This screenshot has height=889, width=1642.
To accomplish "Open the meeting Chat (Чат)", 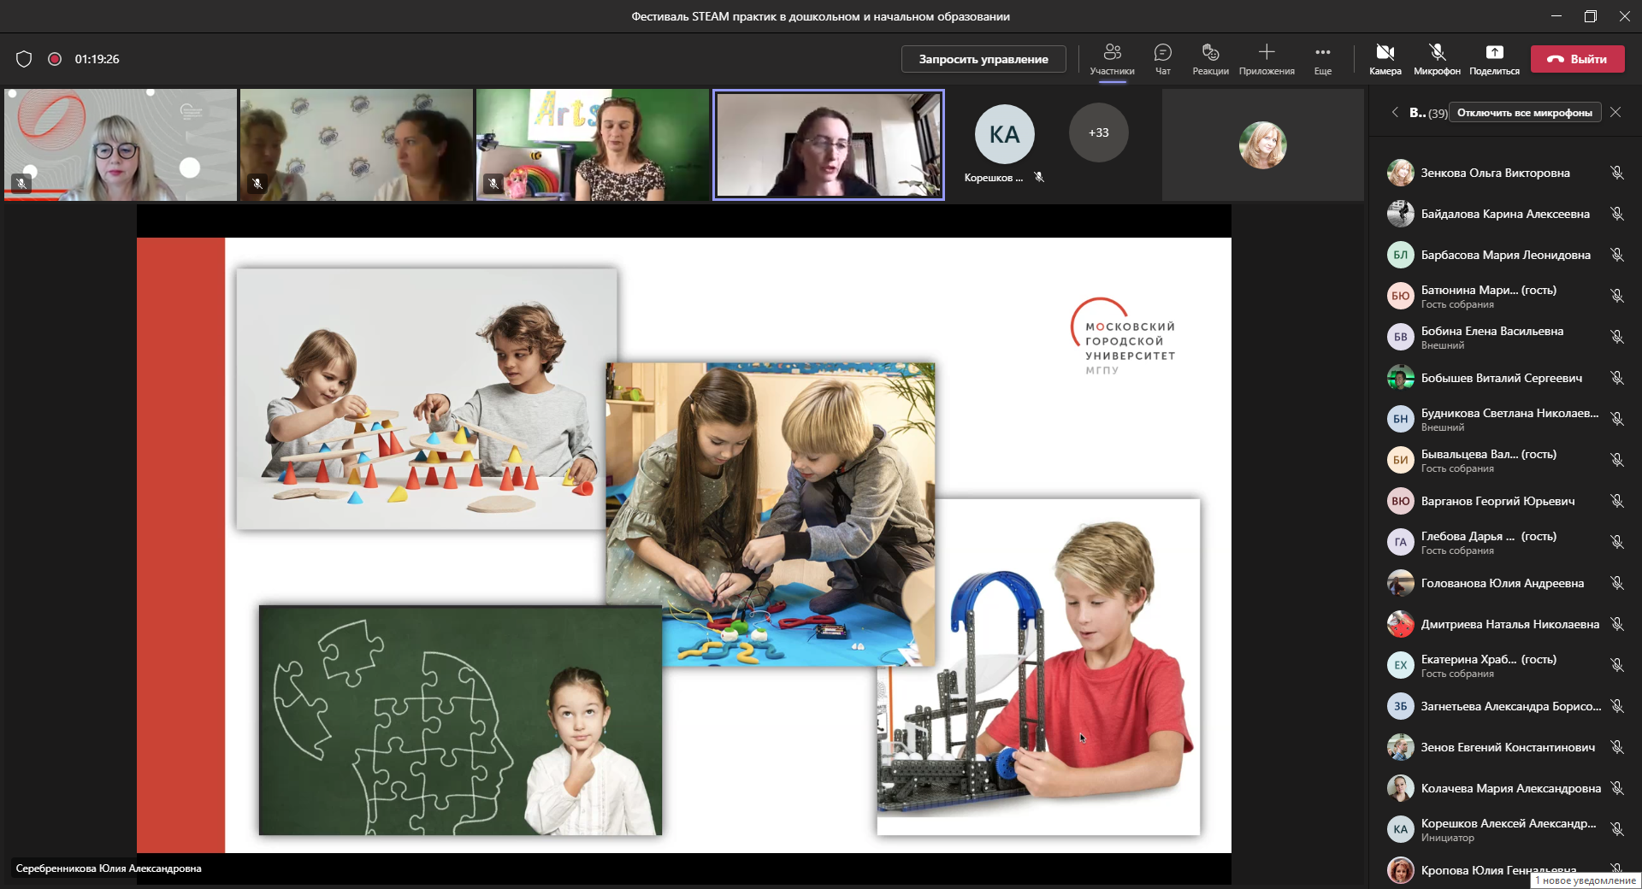I will click(x=1162, y=58).
